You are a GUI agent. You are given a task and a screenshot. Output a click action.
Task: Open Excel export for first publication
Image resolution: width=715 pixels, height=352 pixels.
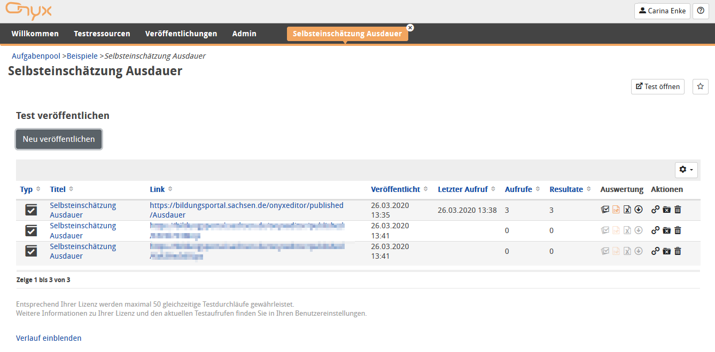click(627, 209)
